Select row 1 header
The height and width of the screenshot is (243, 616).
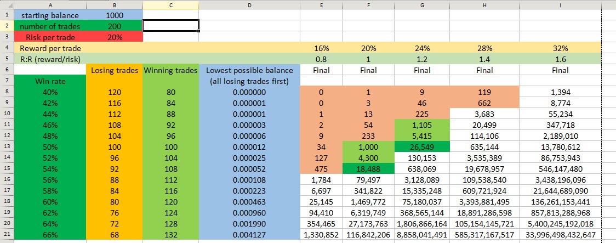click(x=7, y=15)
